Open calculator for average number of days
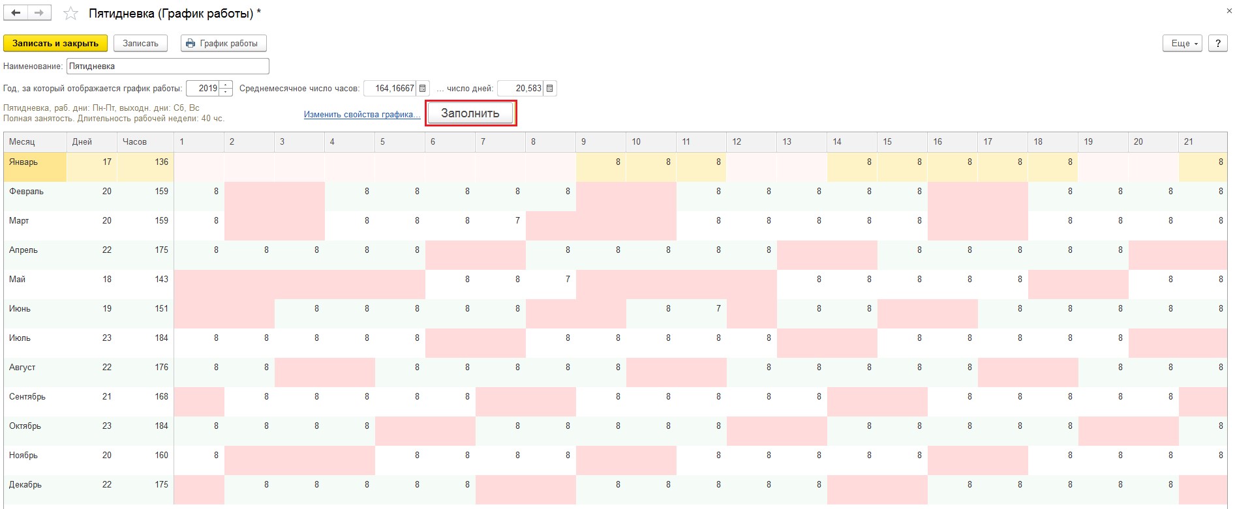This screenshot has width=1235, height=509. click(x=550, y=89)
